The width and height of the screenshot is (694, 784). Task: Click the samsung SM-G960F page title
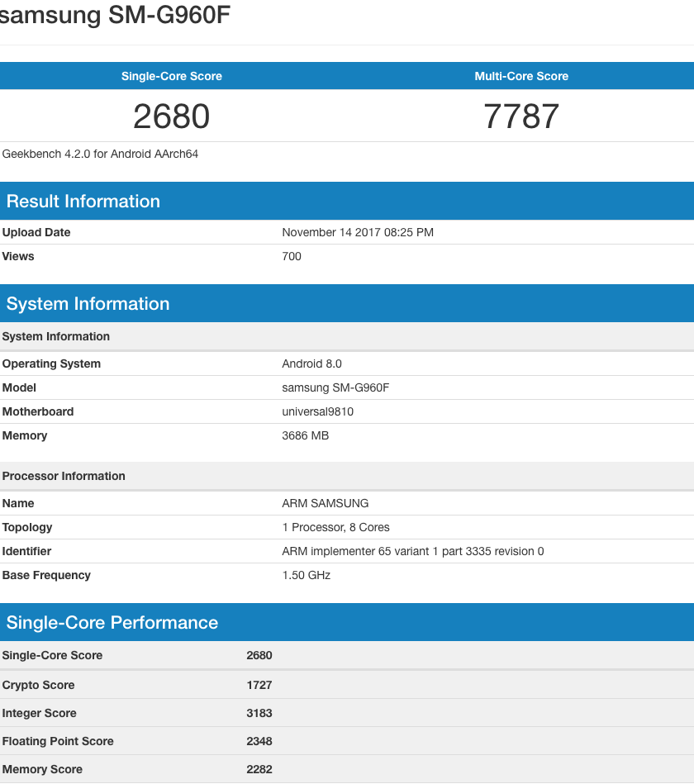[114, 16]
